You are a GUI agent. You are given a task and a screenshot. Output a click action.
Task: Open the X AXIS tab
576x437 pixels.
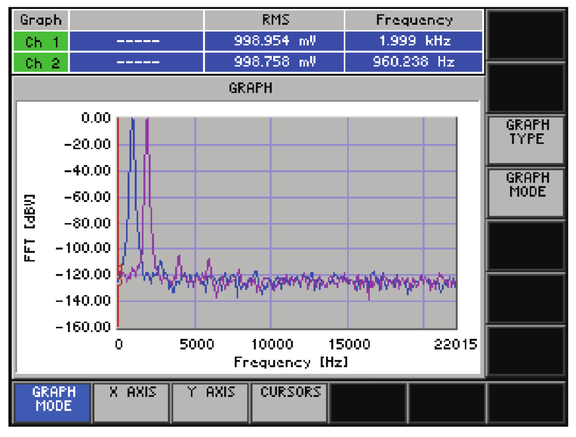(x=132, y=403)
